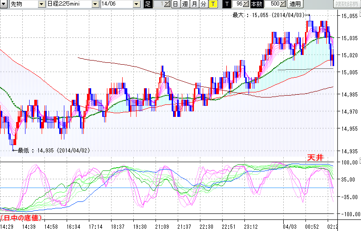
Task: Open the 日経225mini instrument dropdown
Action: pyautogui.click(x=95, y=4)
